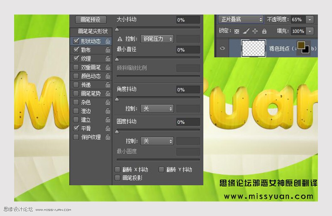The width and height of the screenshot is (332, 216).
Task: Open the 形状动态 settings row label
Action: click(x=91, y=41)
